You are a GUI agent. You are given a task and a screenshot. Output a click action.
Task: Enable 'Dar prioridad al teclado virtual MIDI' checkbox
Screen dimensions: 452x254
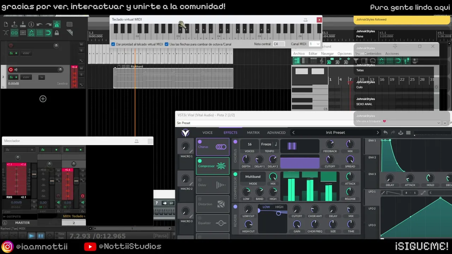pyautogui.click(x=113, y=44)
